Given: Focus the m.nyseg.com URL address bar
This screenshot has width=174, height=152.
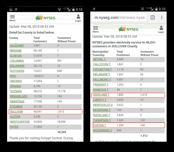Looking at the screenshot, I should tap(119, 18).
